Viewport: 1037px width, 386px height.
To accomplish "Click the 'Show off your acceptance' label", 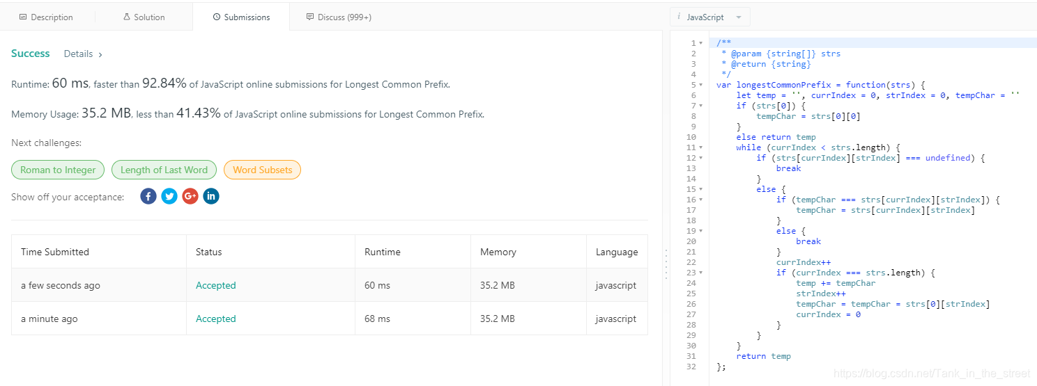I will pyautogui.click(x=68, y=197).
